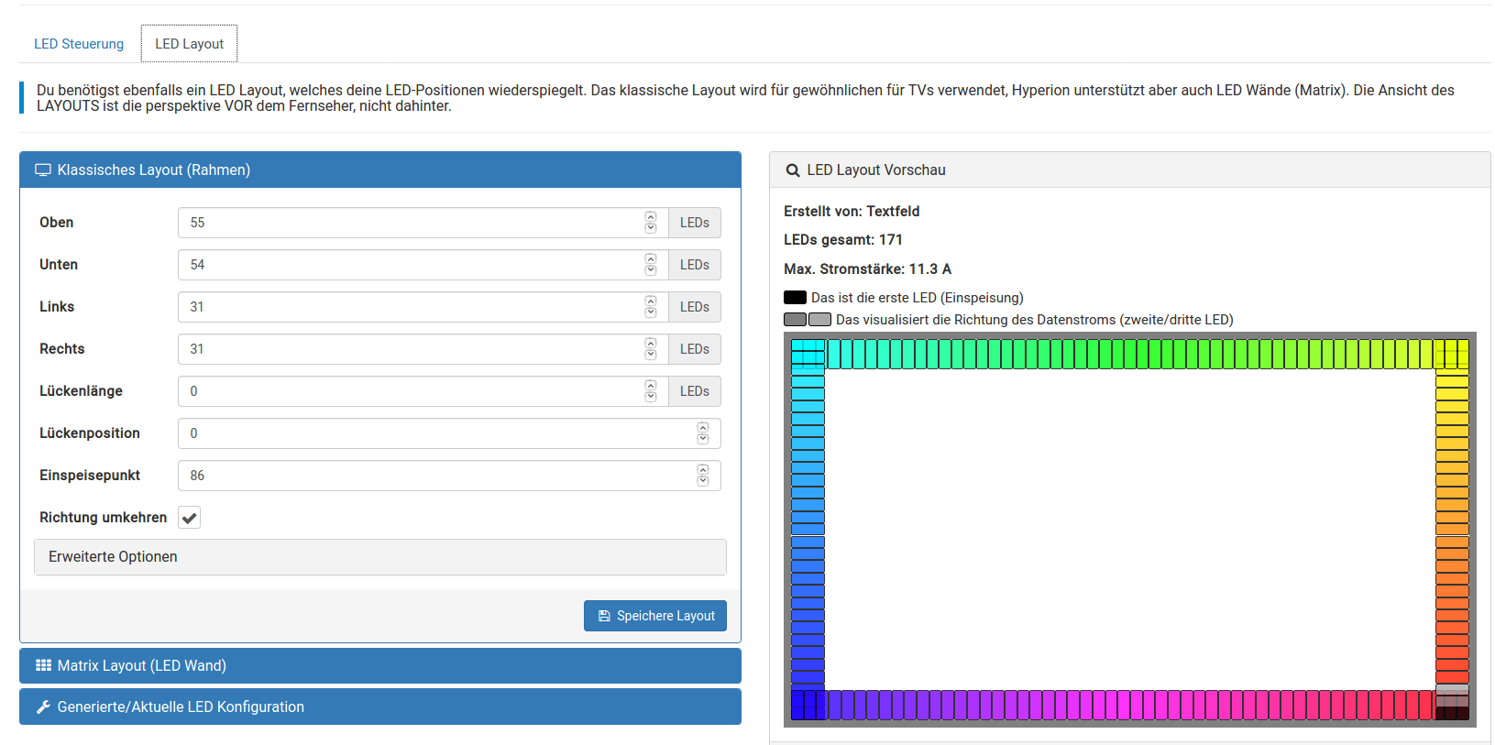Click the monitor icon beside Klassisches Layout
Image resolution: width=1495 pixels, height=745 pixels.
[43, 170]
